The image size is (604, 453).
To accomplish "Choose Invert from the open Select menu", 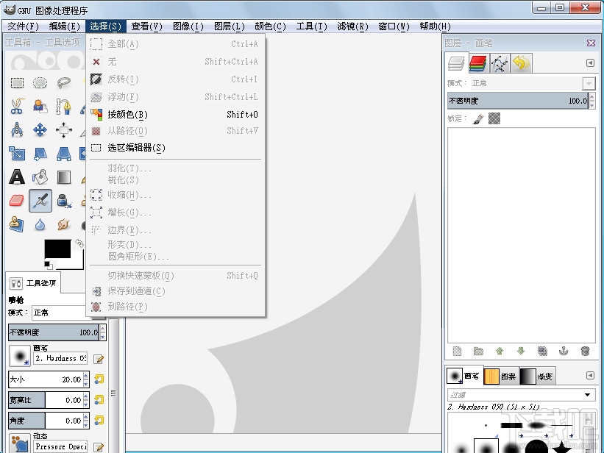I will [125, 79].
